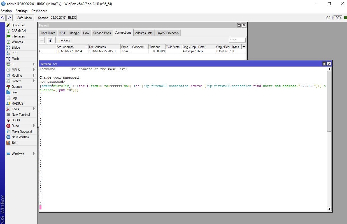Sort by Timeout column header
Image resolution: width=347 pixels, height=224 pixels.
(157, 47)
